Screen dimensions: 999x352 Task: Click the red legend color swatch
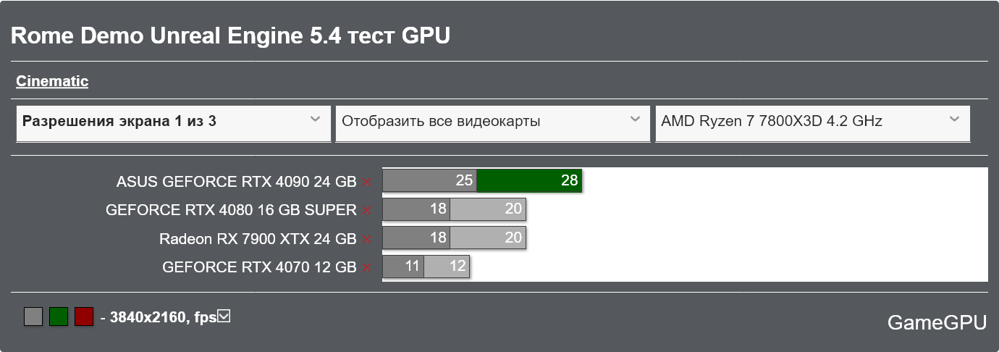pyautogui.click(x=84, y=317)
